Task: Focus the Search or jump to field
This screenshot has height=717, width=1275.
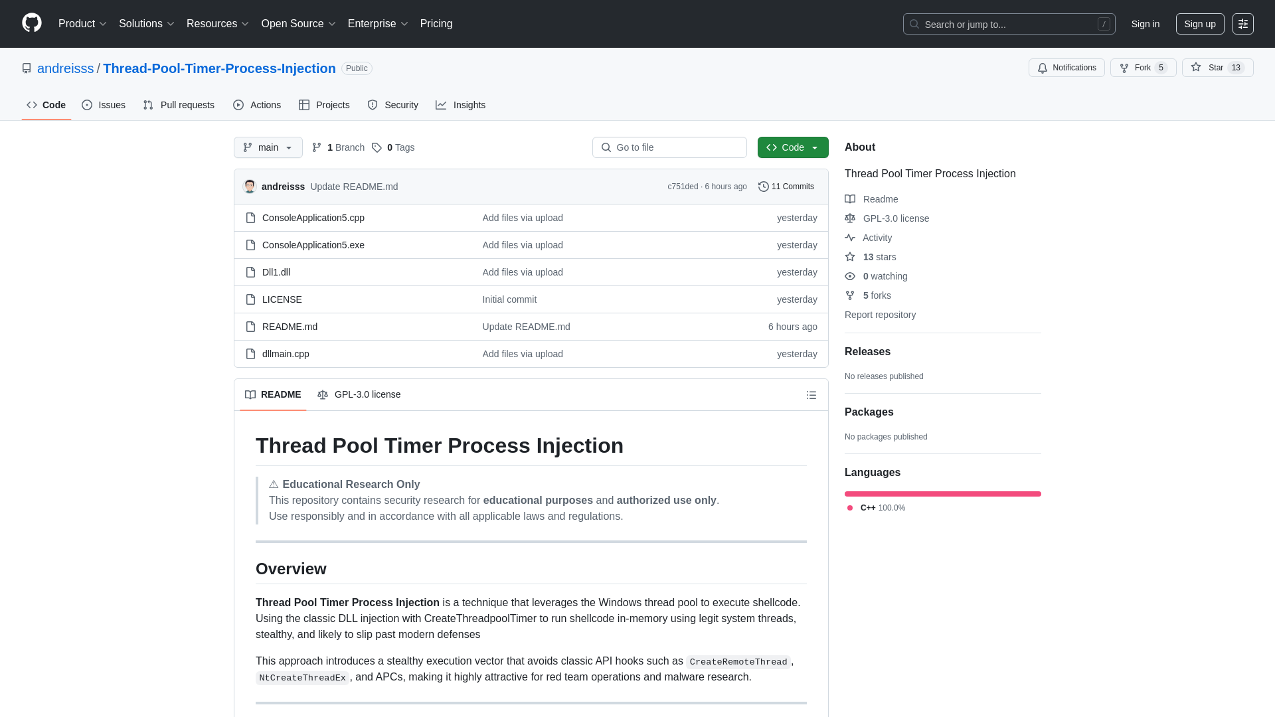Action: point(1009,24)
